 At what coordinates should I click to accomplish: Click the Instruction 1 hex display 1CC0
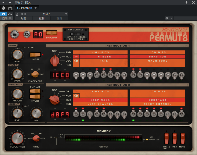pyautogui.click(x=60, y=75)
